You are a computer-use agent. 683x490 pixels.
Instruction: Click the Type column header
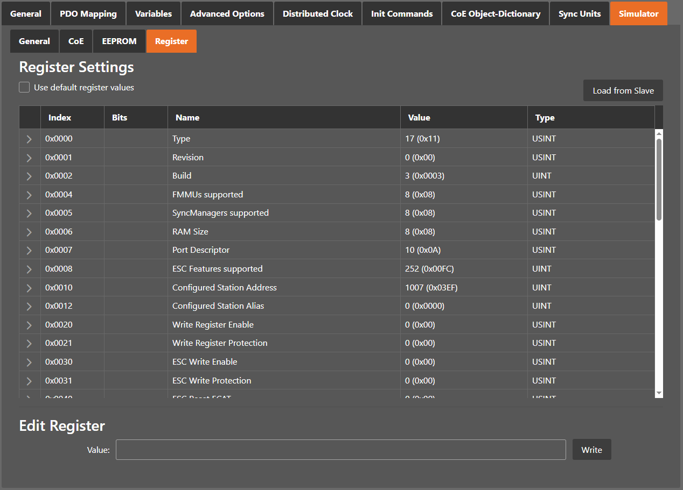click(x=591, y=117)
